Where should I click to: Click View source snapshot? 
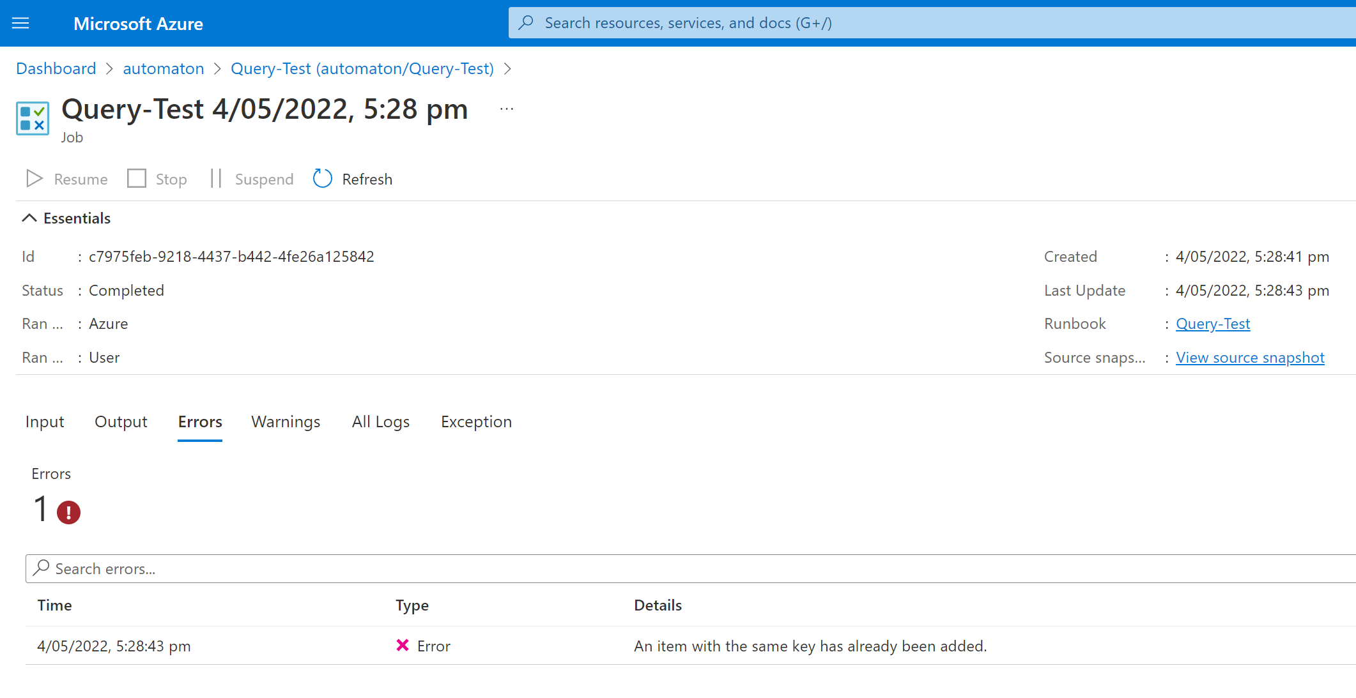[1250, 358]
